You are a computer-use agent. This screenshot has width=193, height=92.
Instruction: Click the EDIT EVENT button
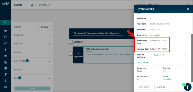tap(144, 87)
